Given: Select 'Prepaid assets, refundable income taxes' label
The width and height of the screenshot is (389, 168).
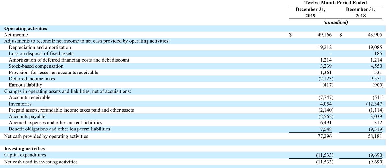Looking at the screenshot, I should pos(71,110).
